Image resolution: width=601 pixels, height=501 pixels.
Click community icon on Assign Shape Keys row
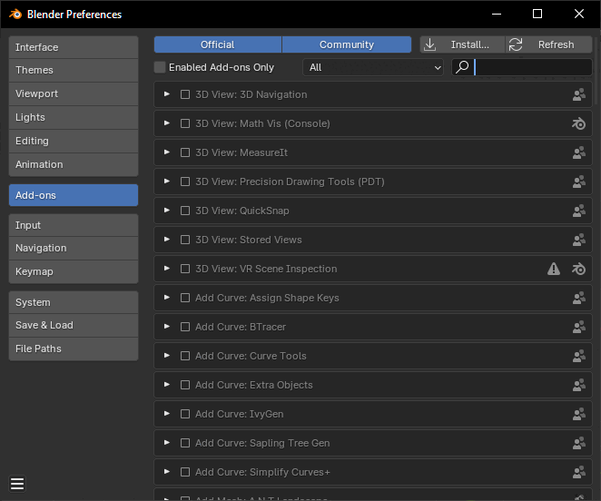[x=579, y=298]
